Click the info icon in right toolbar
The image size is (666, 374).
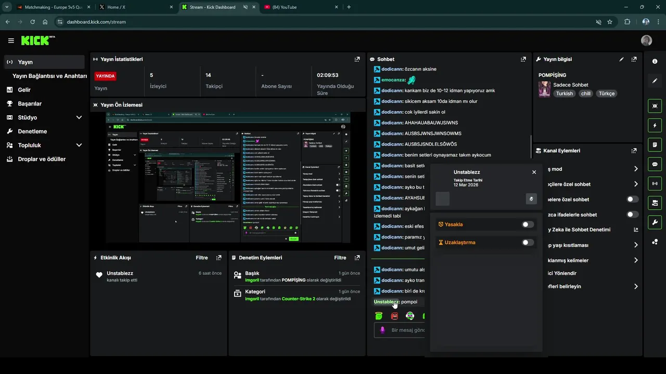[655, 61]
